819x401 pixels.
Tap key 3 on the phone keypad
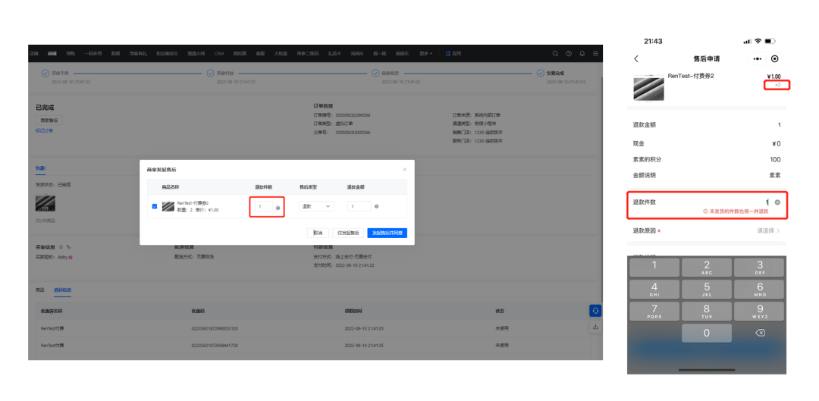click(759, 267)
